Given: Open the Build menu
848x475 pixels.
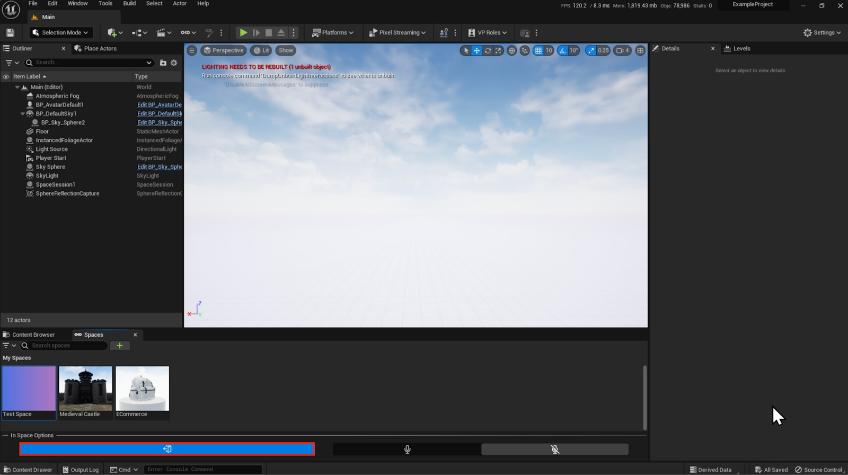Looking at the screenshot, I should (x=129, y=4).
